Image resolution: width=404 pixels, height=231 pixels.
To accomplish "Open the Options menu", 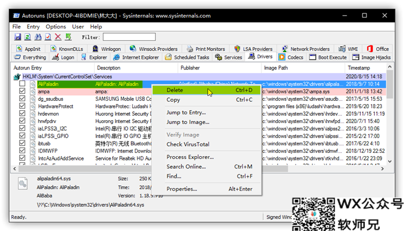I will coord(56,27).
